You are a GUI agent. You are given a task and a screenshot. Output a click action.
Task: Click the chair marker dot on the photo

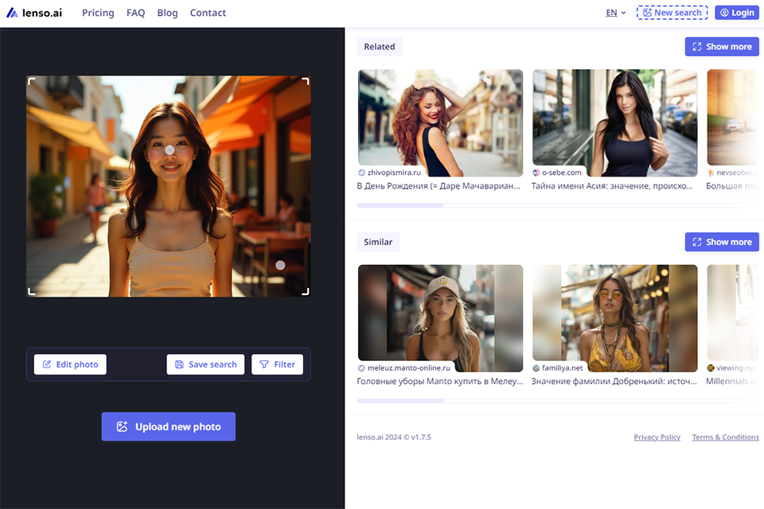click(280, 265)
